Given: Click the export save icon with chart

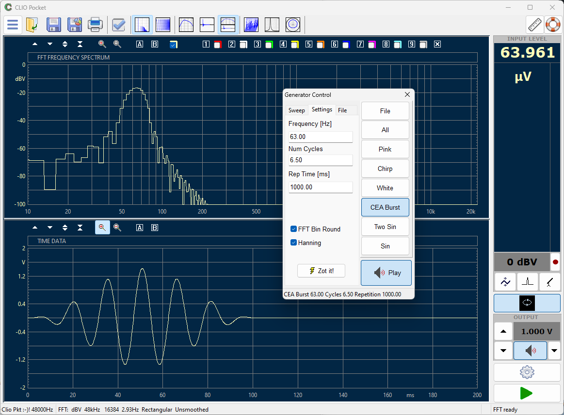Looking at the screenshot, I should click(x=75, y=25).
